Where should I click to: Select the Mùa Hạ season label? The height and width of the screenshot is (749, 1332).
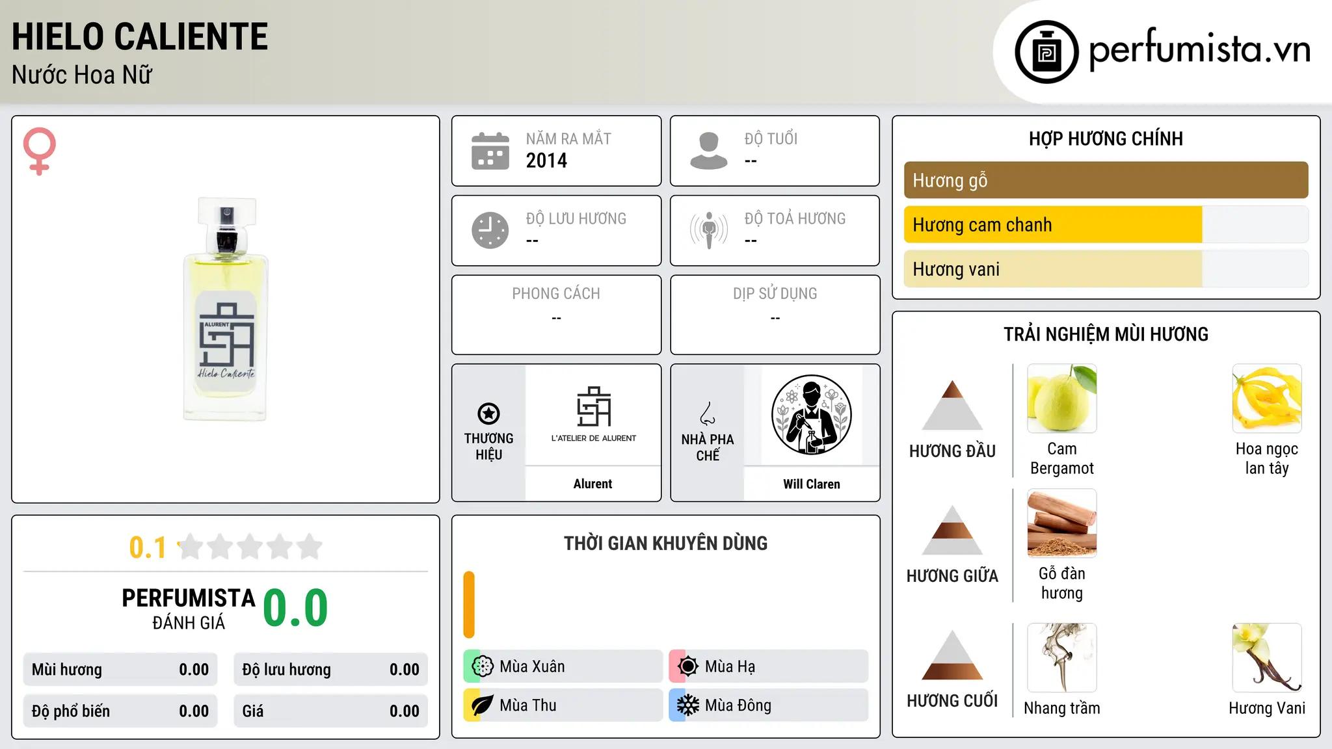point(730,666)
